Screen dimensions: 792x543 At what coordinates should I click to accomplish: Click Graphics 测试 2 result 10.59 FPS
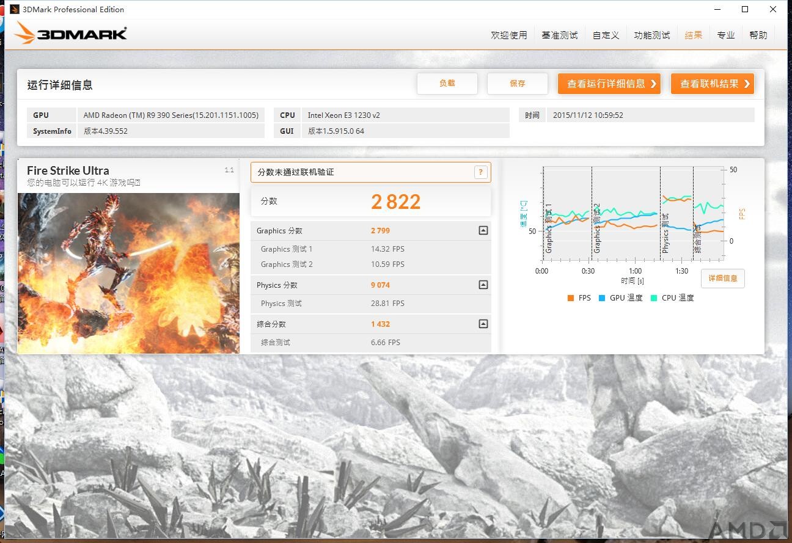387,264
